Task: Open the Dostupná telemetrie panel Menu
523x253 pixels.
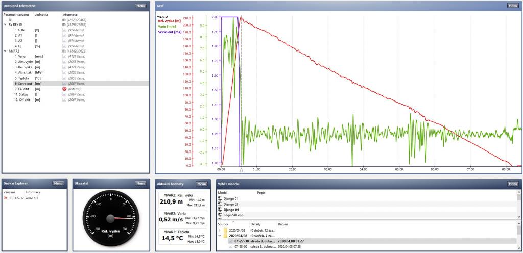Action: point(140,6)
